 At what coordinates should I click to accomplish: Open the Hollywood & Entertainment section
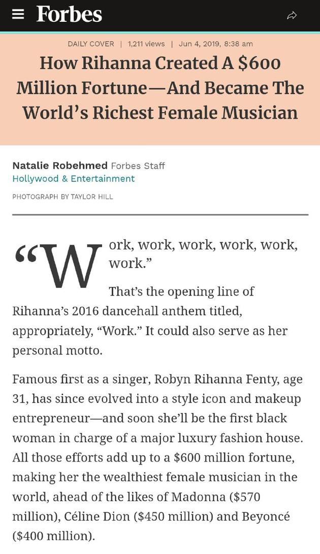(x=73, y=179)
